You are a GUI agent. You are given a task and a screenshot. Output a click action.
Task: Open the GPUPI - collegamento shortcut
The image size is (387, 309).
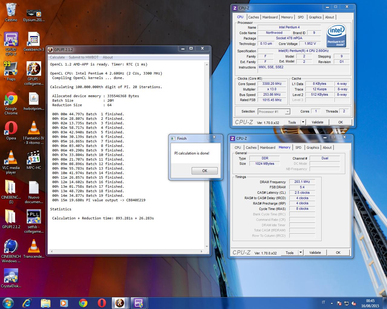point(34,73)
